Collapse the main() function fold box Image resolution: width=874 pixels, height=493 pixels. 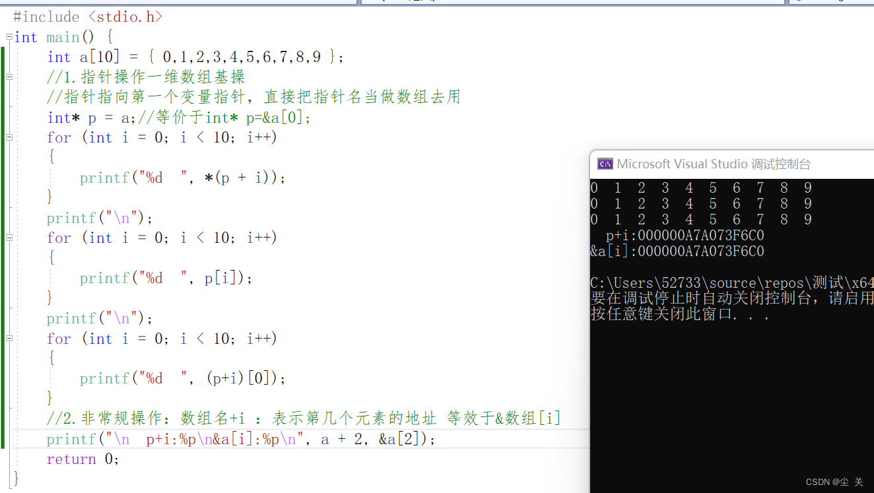tap(8, 37)
